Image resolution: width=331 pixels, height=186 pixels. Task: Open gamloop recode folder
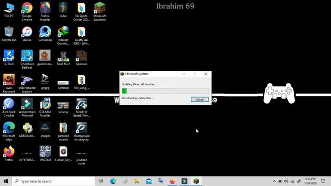click(63, 132)
